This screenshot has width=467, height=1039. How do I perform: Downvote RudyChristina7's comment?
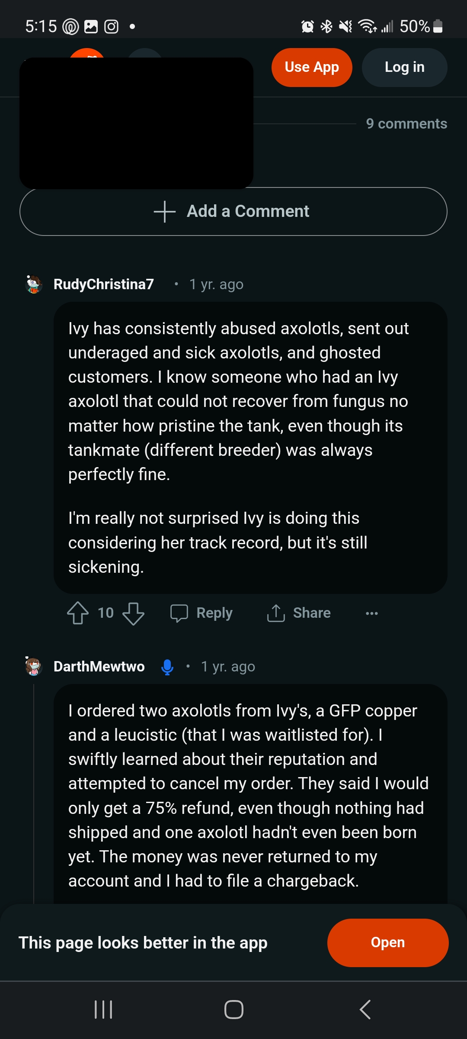point(133,613)
